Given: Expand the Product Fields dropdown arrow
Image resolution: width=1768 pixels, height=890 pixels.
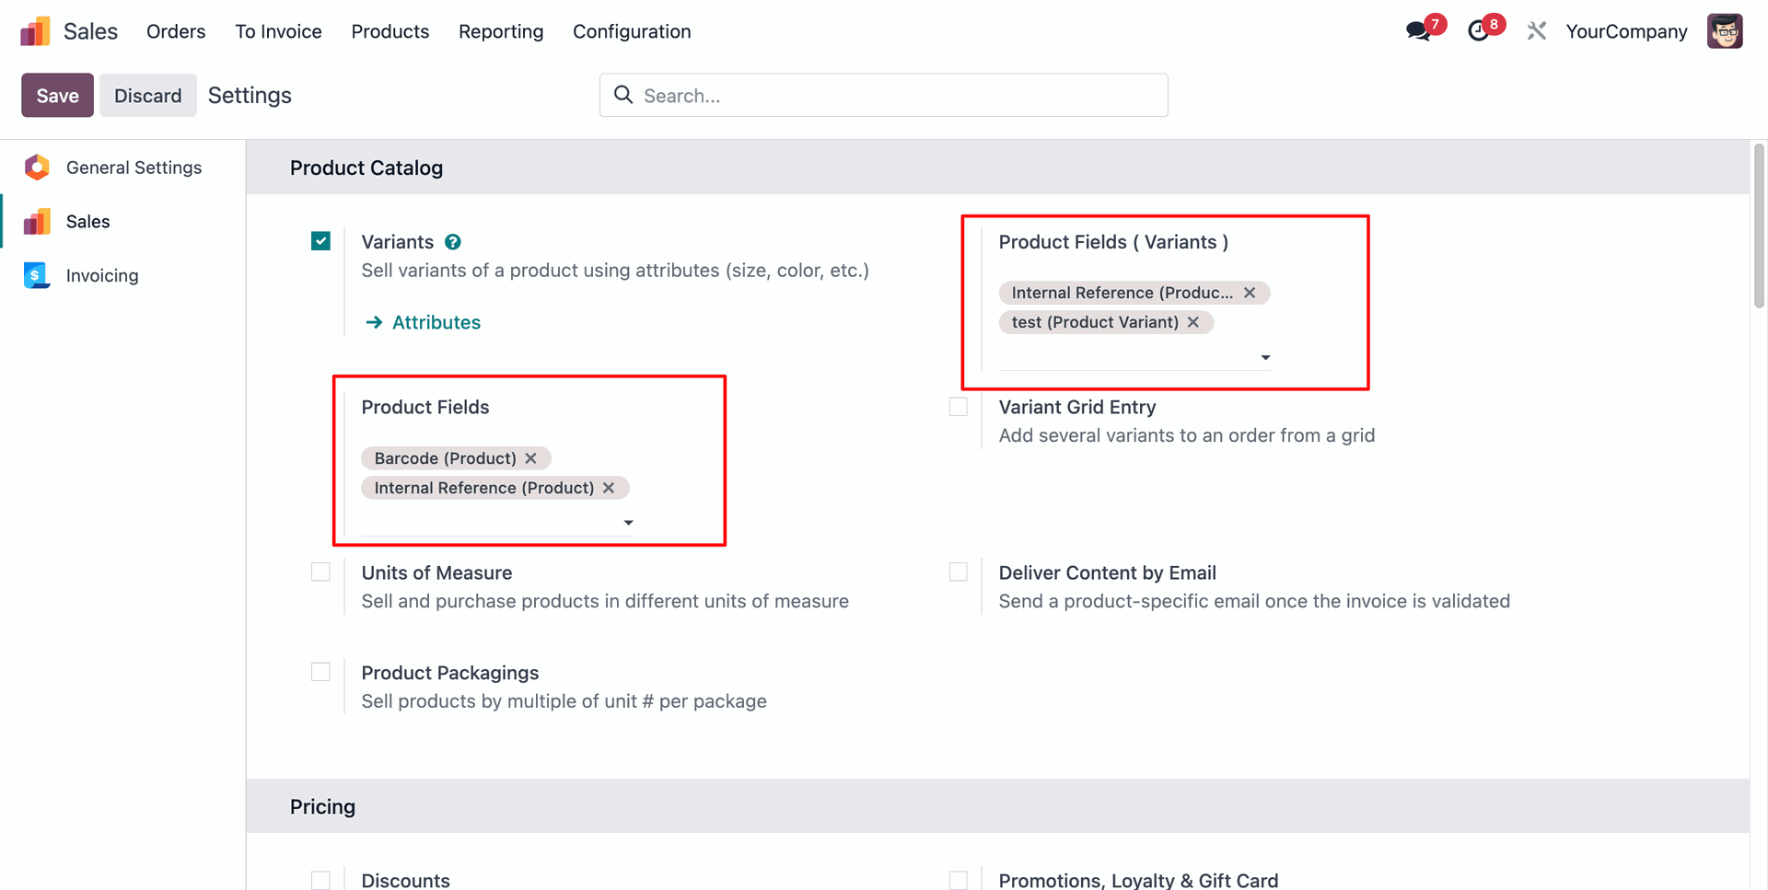Looking at the screenshot, I should click(x=628, y=523).
